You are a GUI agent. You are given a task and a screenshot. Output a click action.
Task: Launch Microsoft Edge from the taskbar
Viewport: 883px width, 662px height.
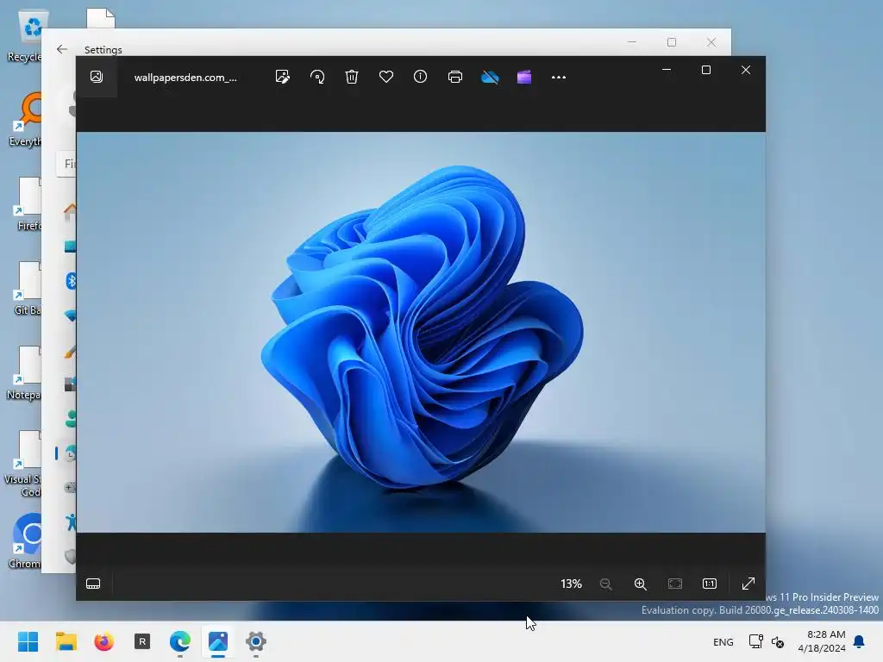coord(179,641)
